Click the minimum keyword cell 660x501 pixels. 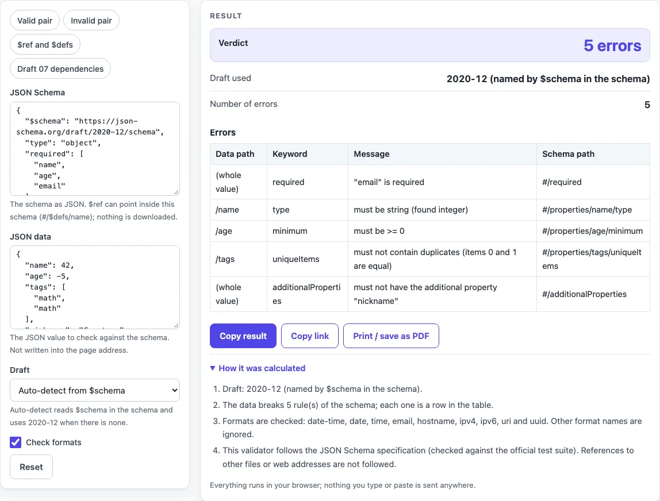point(308,231)
